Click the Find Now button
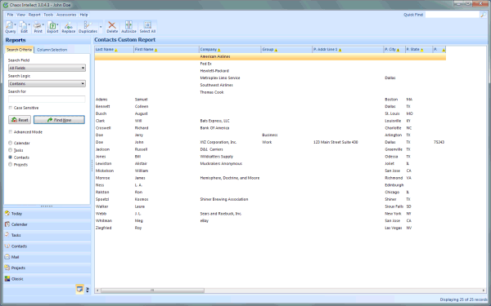491x306 pixels. [59, 120]
